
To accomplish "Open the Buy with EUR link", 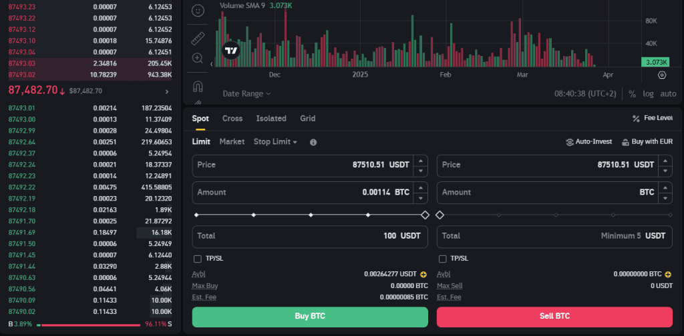I will 652,141.
